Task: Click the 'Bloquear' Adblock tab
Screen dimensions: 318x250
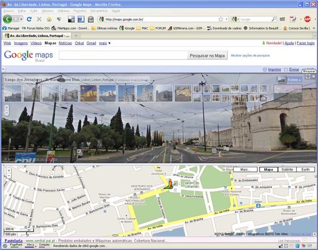Action: tap(309, 71)
